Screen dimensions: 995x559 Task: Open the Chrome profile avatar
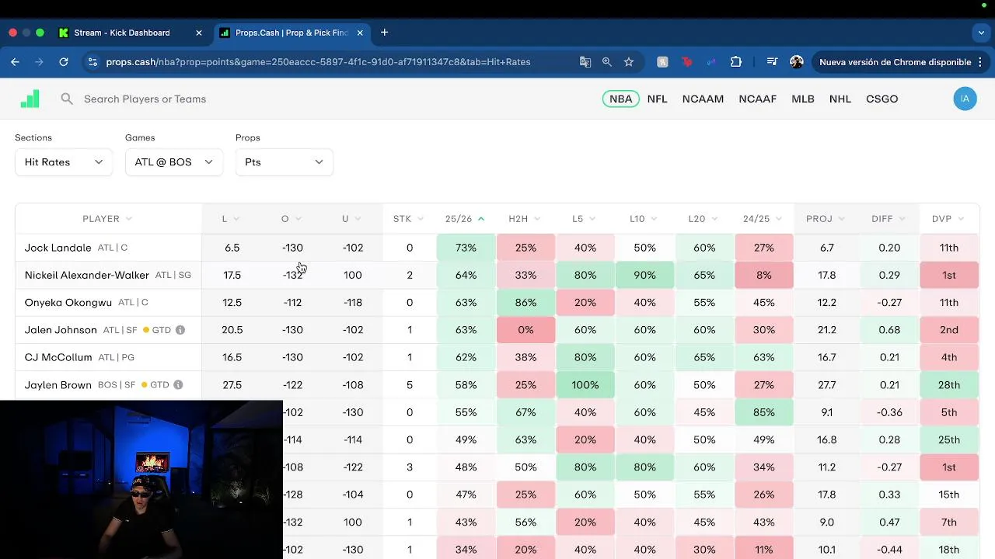click(x=796, y=62)
